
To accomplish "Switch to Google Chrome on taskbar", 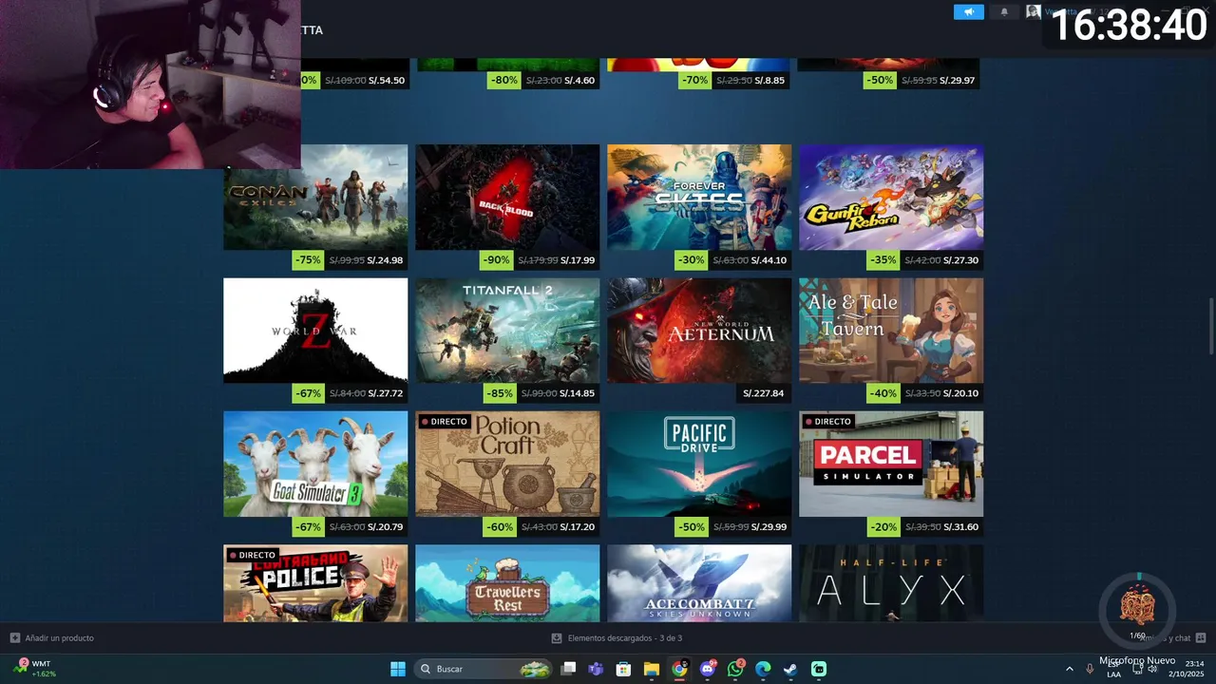I will tap(679, 669).
